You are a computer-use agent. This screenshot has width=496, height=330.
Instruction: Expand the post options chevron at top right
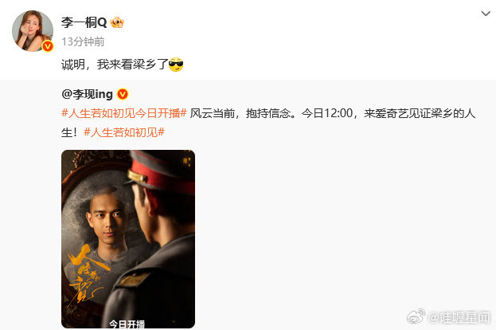(x=486, y=14)
